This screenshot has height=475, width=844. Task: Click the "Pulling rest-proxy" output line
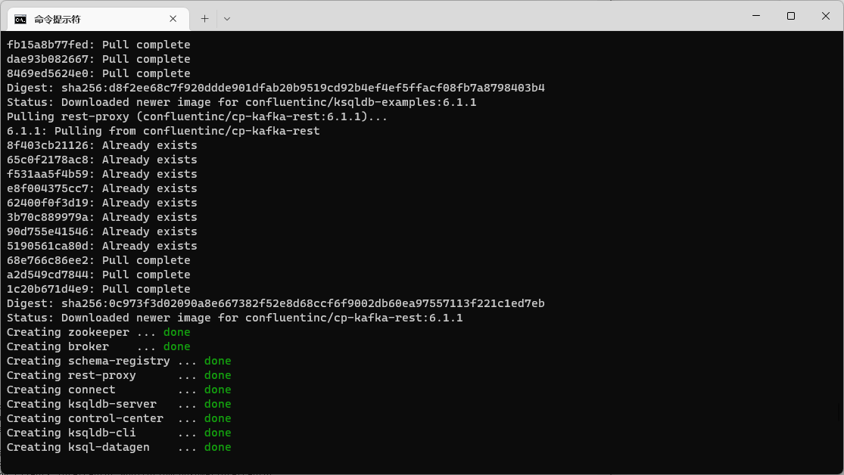[x=197, y=116]
